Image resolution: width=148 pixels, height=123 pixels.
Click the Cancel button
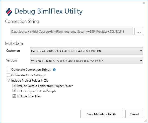(134, 114)
